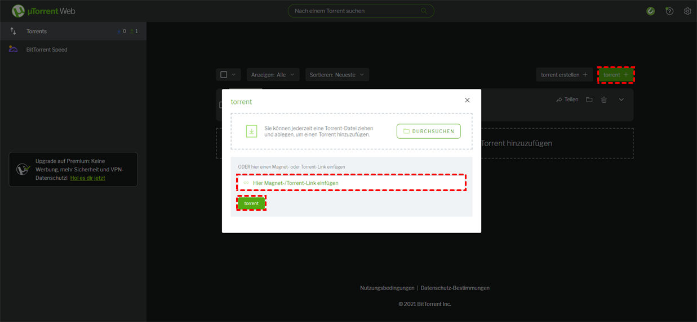Image resolution: width=697 pixels, height=322 pixels.
Task: Click the torrent plus button in the toolbar
Action: point(616,75)
